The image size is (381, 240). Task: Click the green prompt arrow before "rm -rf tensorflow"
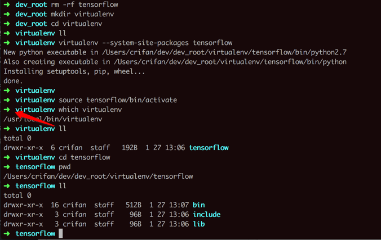tap(7, 4)
